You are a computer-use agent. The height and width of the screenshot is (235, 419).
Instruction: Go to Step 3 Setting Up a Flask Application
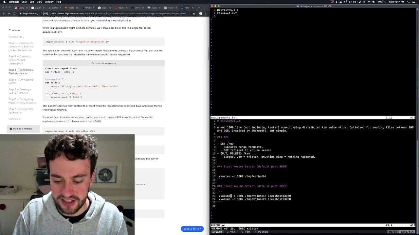(21, 71)
